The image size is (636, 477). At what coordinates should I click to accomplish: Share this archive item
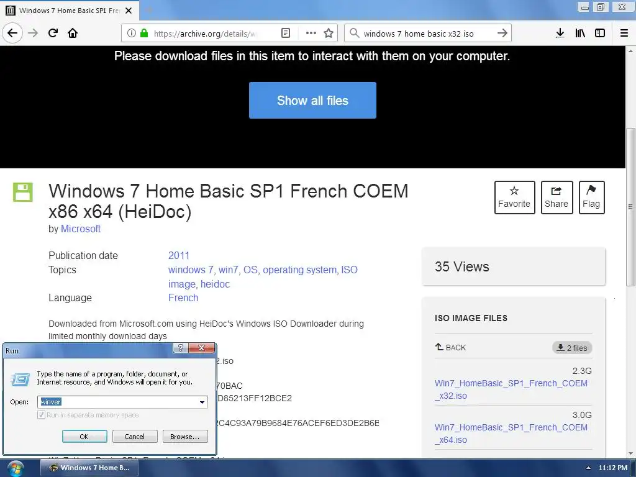click(x=556, y=197)
